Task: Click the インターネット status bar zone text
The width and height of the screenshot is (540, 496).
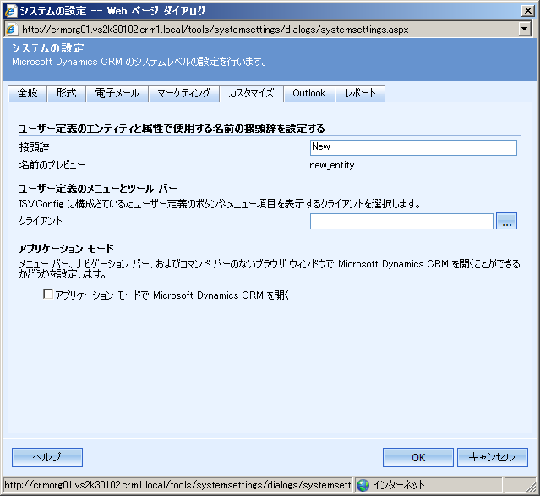Action: coord(399,485)
